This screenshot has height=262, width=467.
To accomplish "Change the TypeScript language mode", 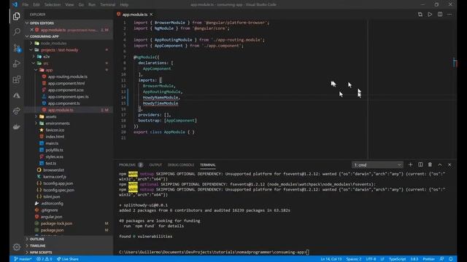I will tap(397, 259).
